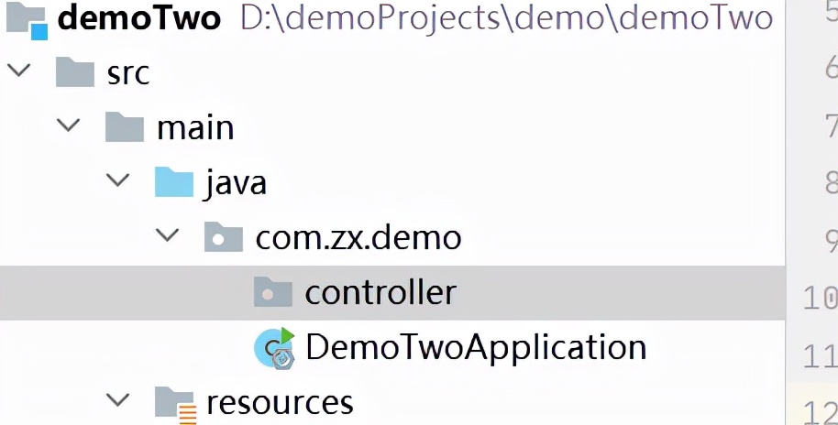This screenshot has width=838, height=425.
Task: Click the resources folder icon
Action: (x=175, y=404)
